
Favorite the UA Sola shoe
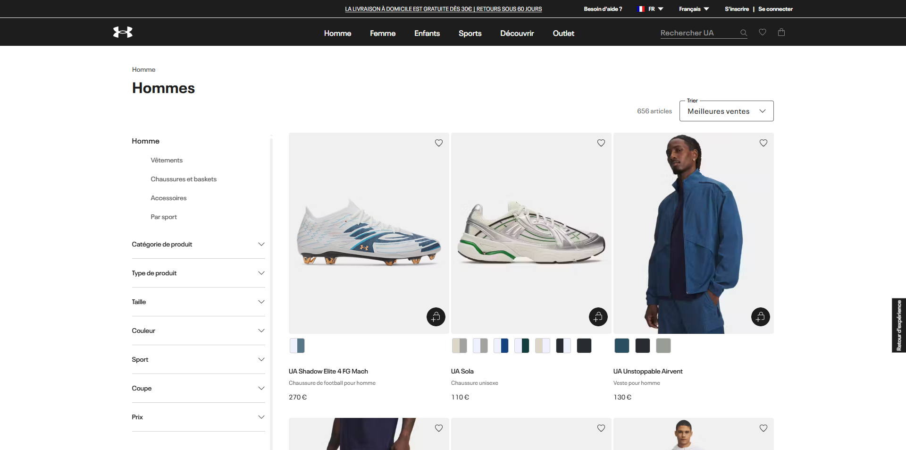click(x=601, y=143)
